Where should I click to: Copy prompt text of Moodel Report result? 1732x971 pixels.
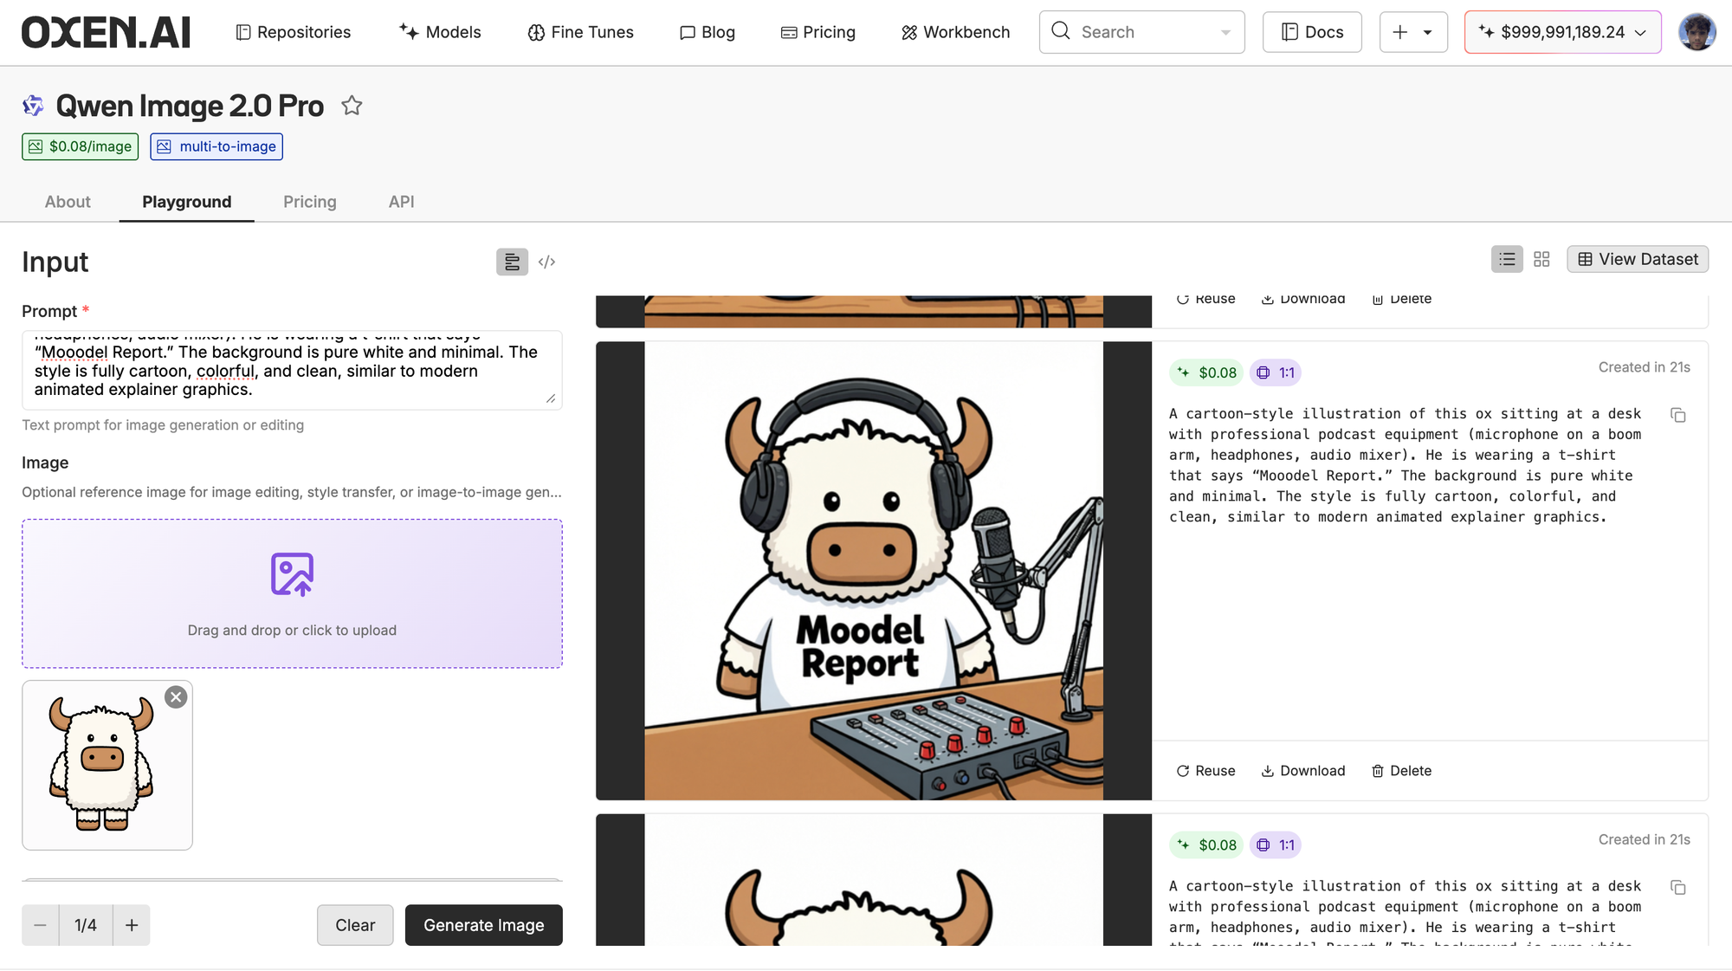tap(1678, 416)
